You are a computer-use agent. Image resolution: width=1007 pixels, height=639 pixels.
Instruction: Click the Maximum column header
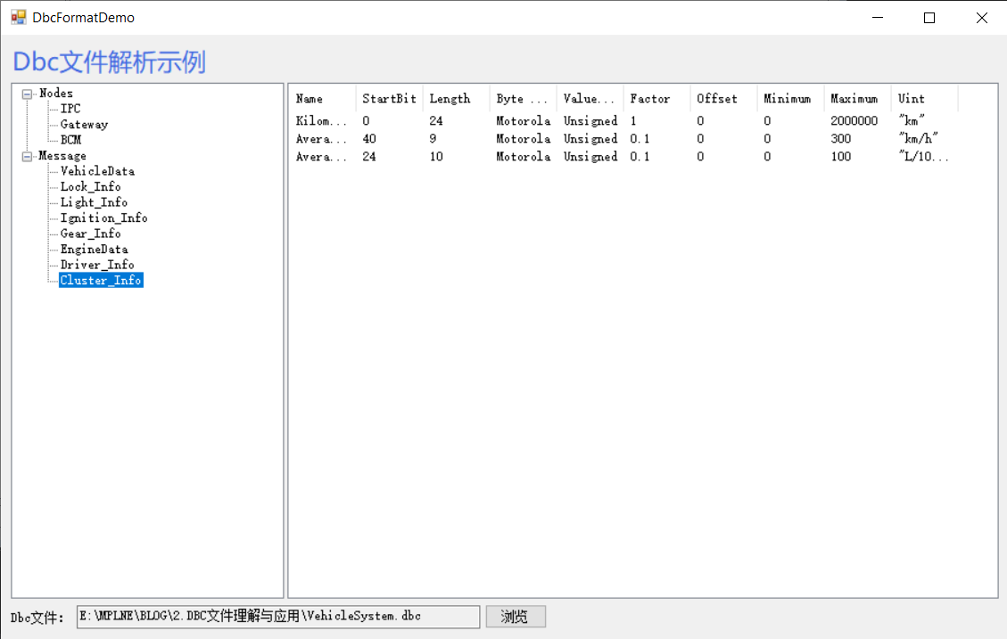pyautogui.click(x=852, y=98)
